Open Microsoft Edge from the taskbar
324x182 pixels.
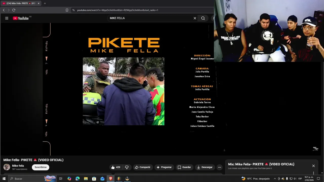coord(78,179)
